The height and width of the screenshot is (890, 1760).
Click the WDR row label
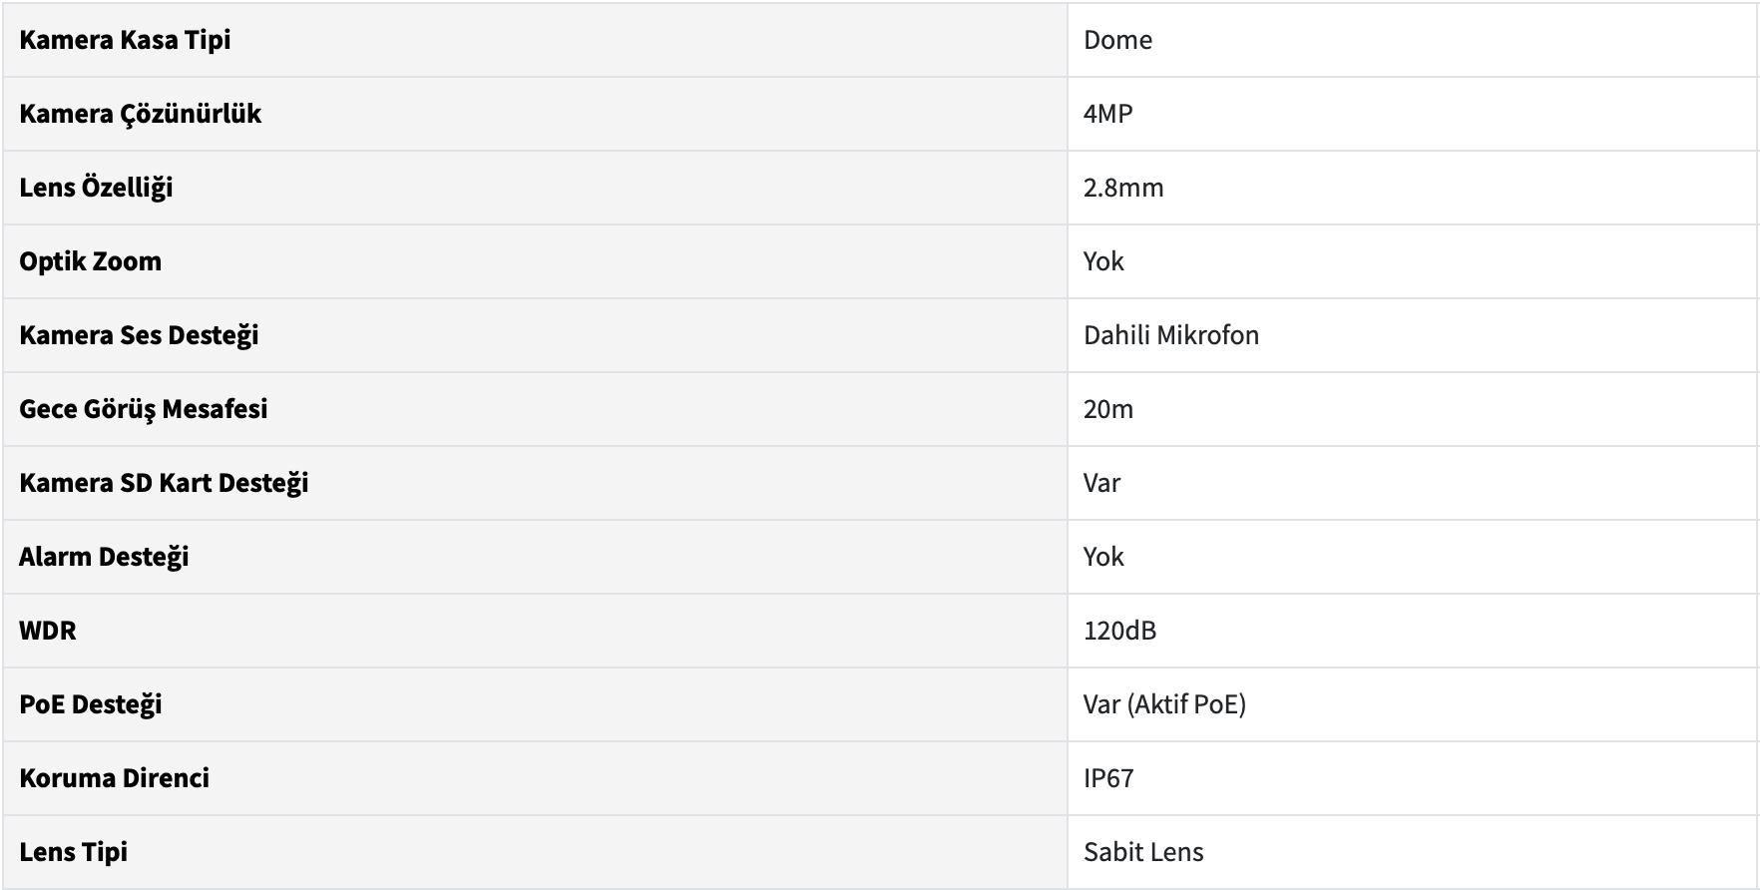tap(48, 631)
